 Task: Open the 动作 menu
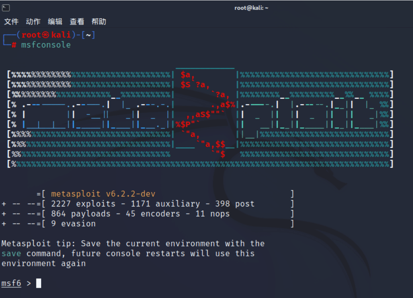[33, 21]
